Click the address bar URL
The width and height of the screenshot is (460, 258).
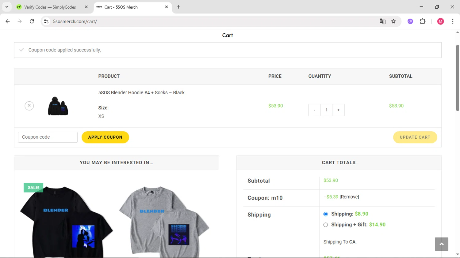click(75, 21)
